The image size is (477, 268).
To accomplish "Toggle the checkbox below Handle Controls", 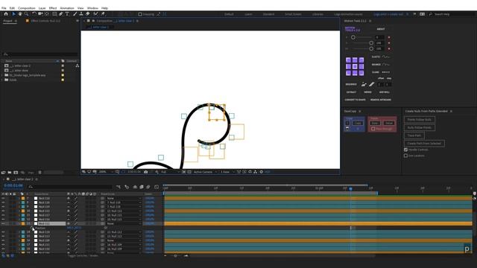I will click(405, 156).
